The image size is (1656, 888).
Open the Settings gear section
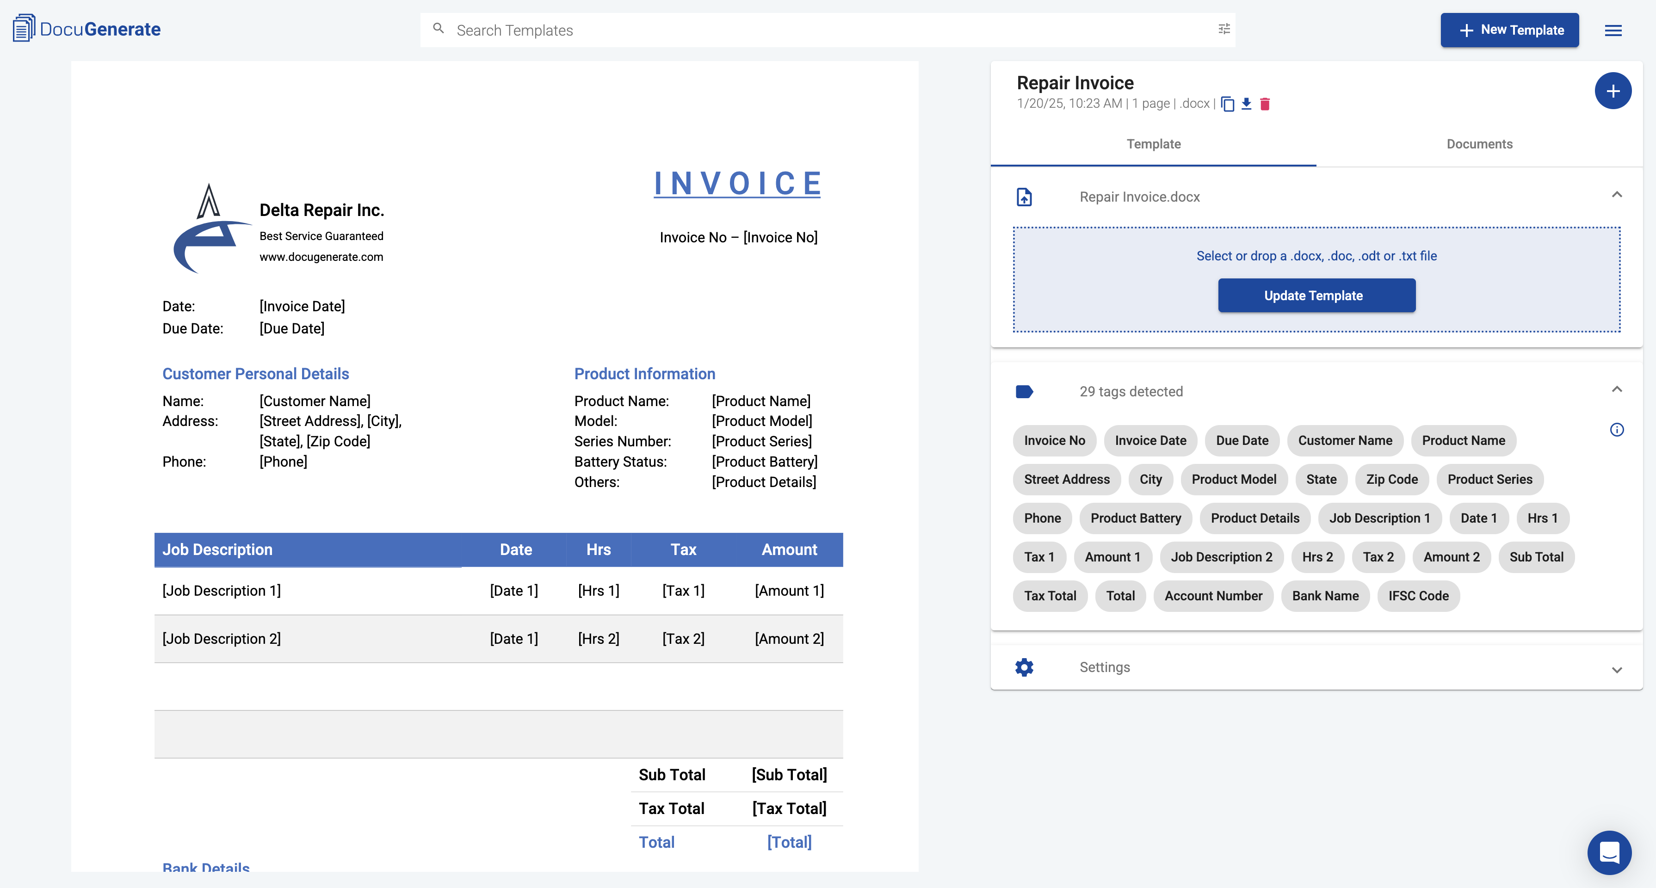(1024, 667)
